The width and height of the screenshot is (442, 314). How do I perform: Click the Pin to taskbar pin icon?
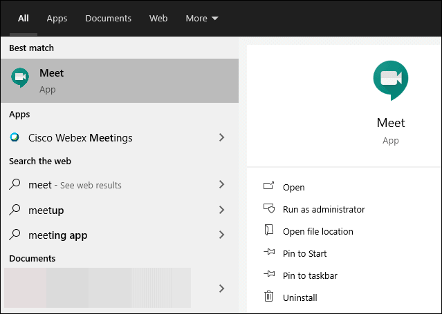tap(268, 275)
